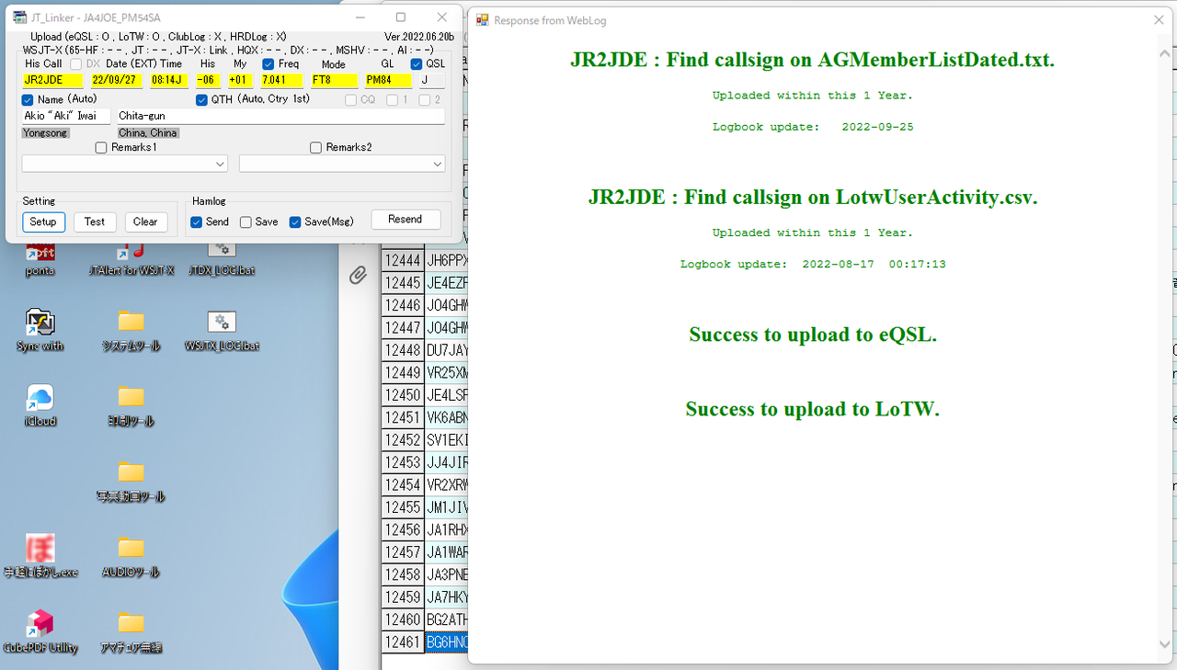1177x670 pixels.
Task: Select the Sync with desktop shortcut
Action: (x=40, y=331)
